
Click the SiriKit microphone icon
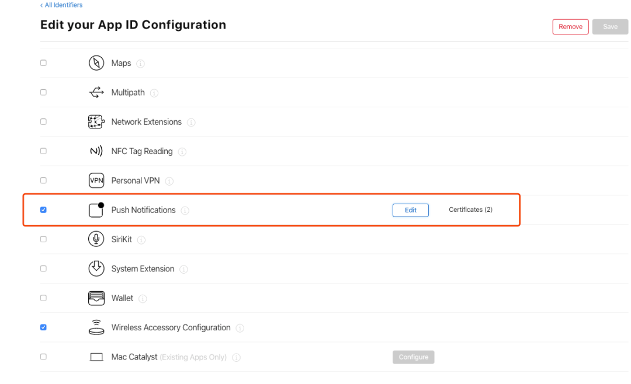pos(96,239)
